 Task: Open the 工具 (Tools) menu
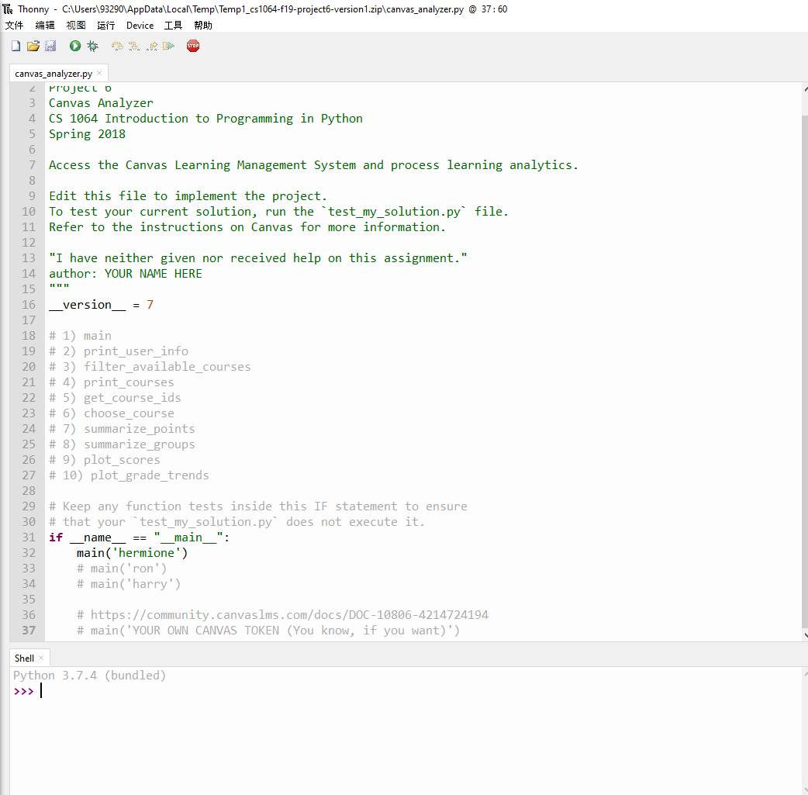[173, 26]
